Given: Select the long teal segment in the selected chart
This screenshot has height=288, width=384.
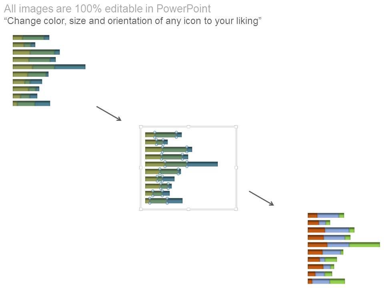Looking at the screenshot, I should [x=202, y=164].
